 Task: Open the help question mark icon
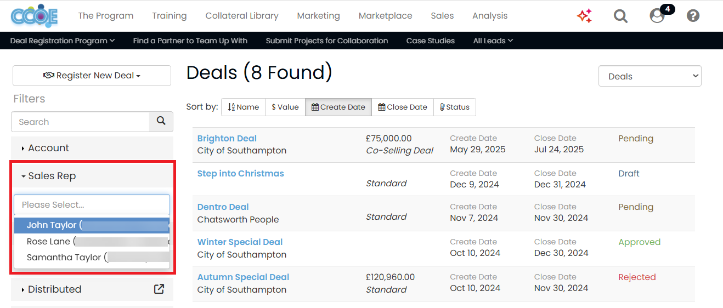pyautogui.click(x=693, y=16)
